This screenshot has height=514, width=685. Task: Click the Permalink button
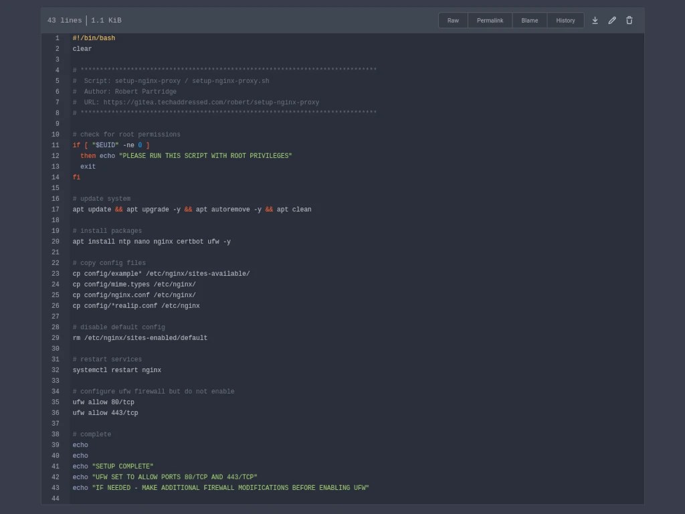490,21
